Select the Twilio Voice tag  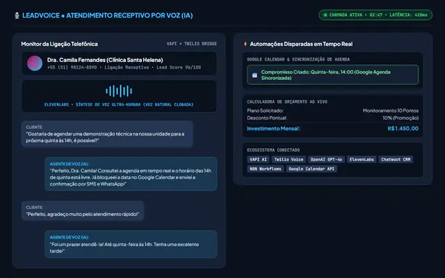click(x=289, y=159)
